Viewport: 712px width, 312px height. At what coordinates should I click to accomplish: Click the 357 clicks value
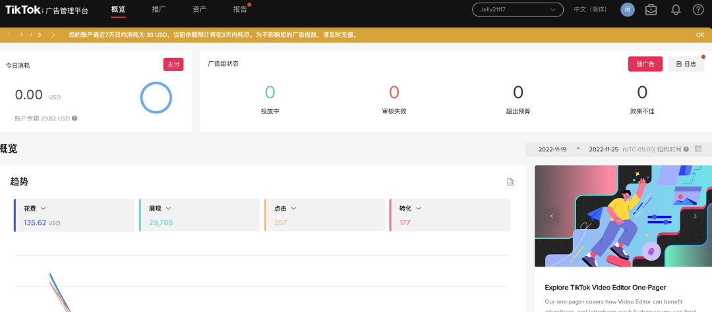pyautogui.click(x=280, y=222)
